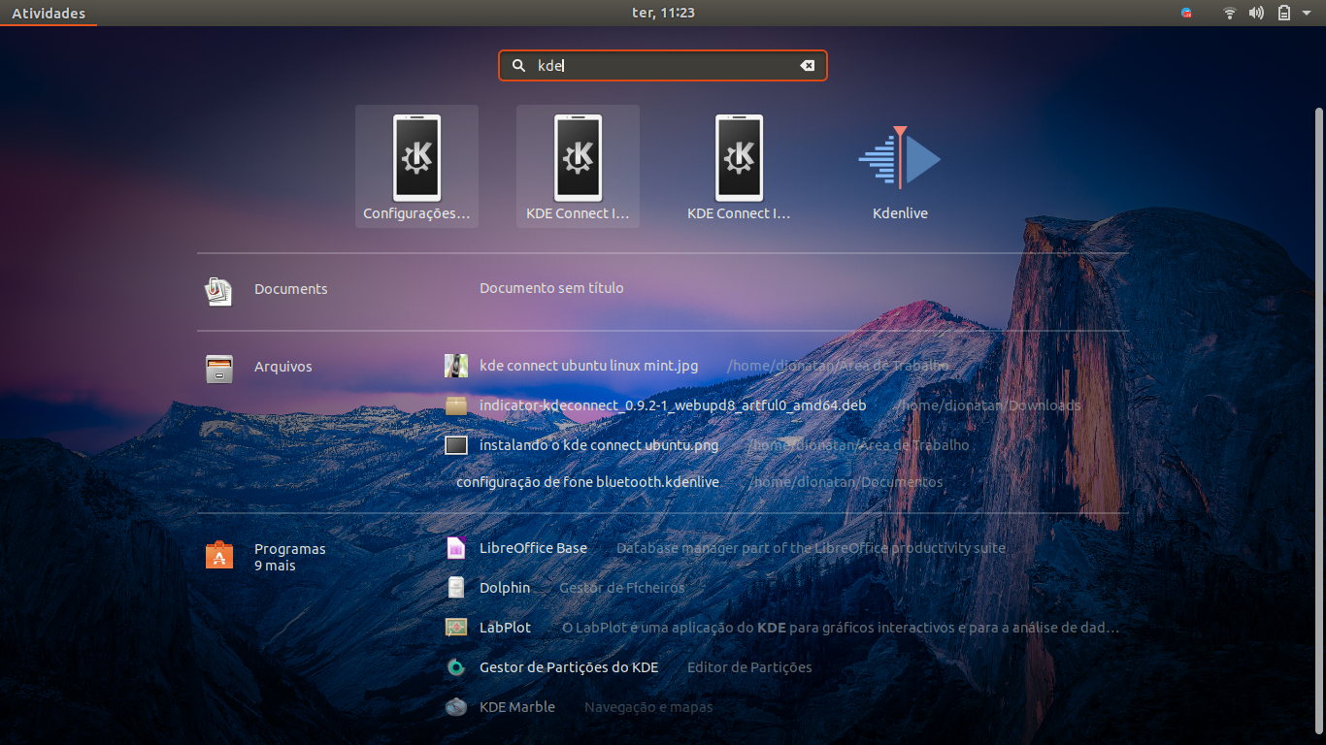Viewport: 1326px width, 745px height.
Task: Open the Programas software provider
Action: click(266, 556)
